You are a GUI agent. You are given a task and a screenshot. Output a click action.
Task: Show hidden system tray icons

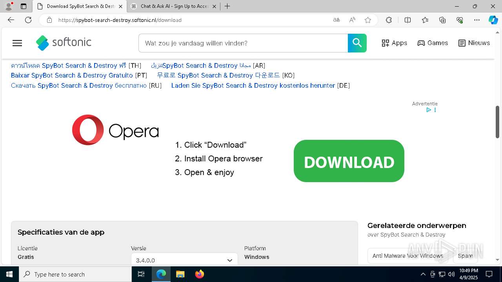[x=423, y=274]
